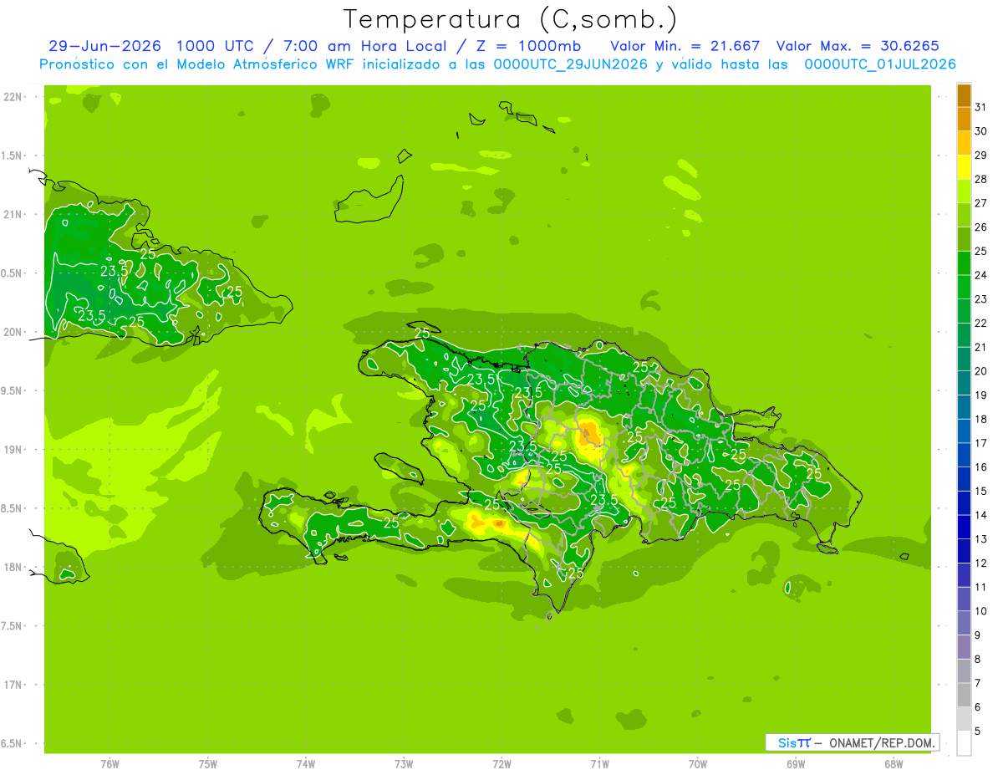Click the '22N' latitude axis label

coord(13,97)
